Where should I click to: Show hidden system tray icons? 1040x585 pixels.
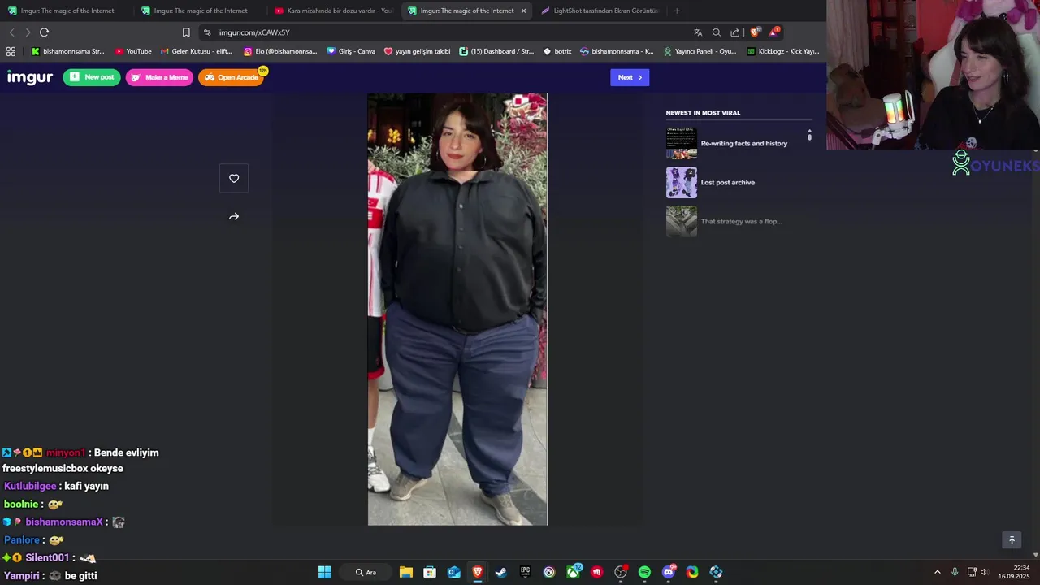[937, 572]
